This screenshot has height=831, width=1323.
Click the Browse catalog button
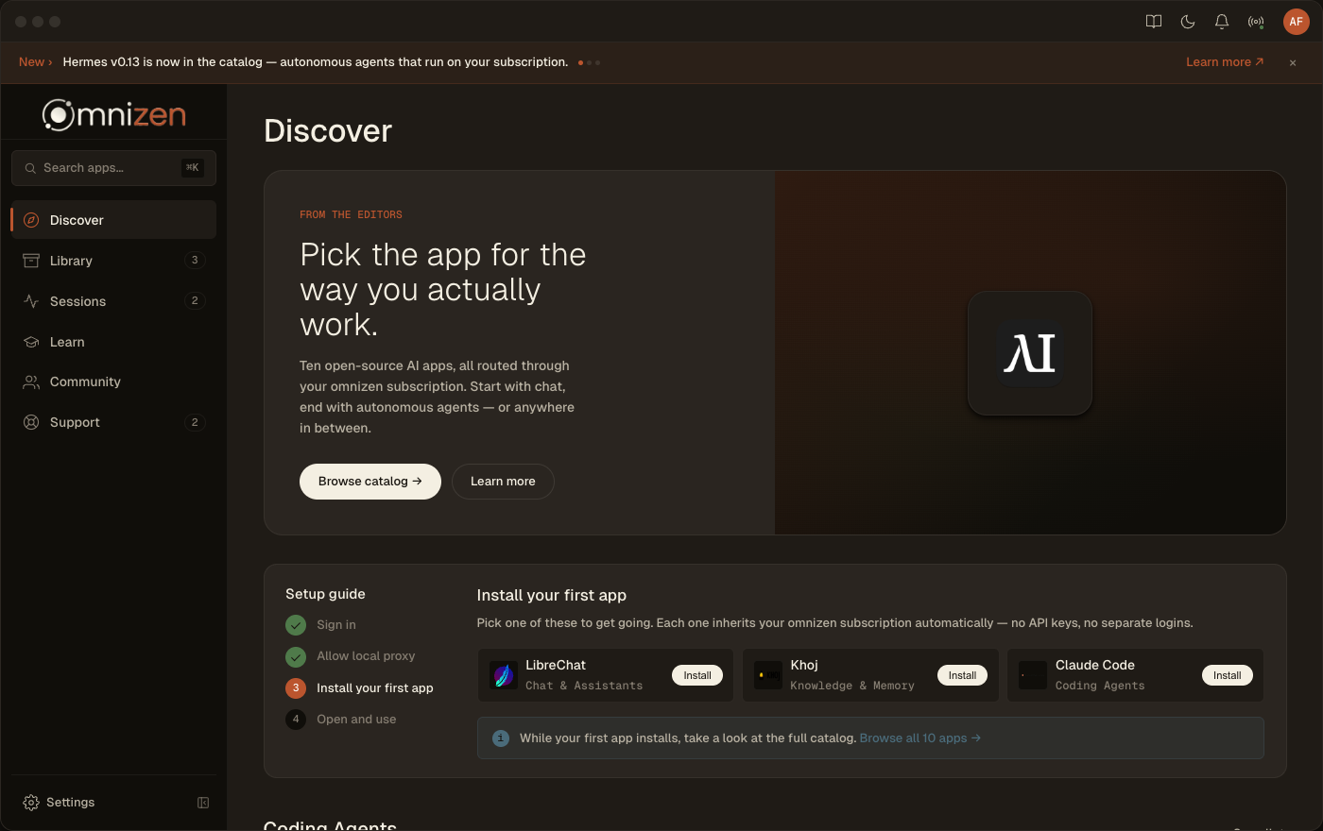coord(370,482)
